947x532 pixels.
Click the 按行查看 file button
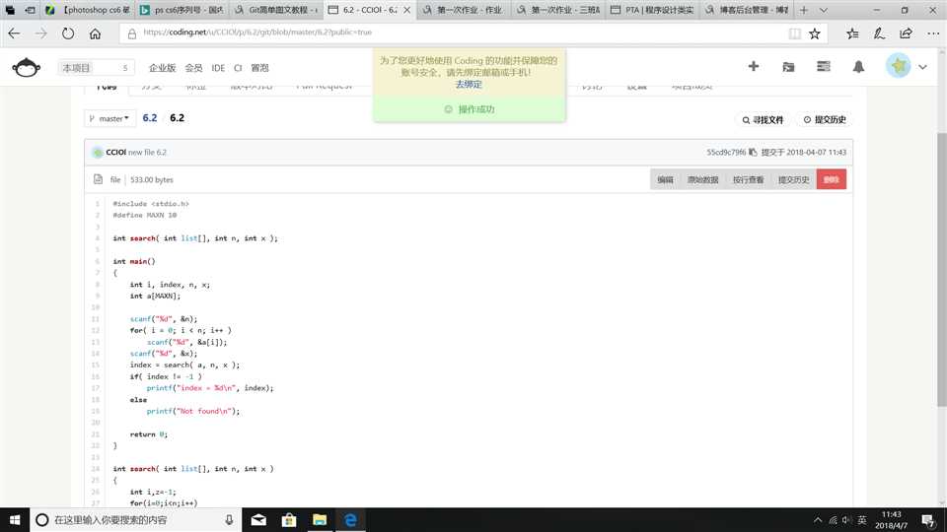(x=749, y=179)
